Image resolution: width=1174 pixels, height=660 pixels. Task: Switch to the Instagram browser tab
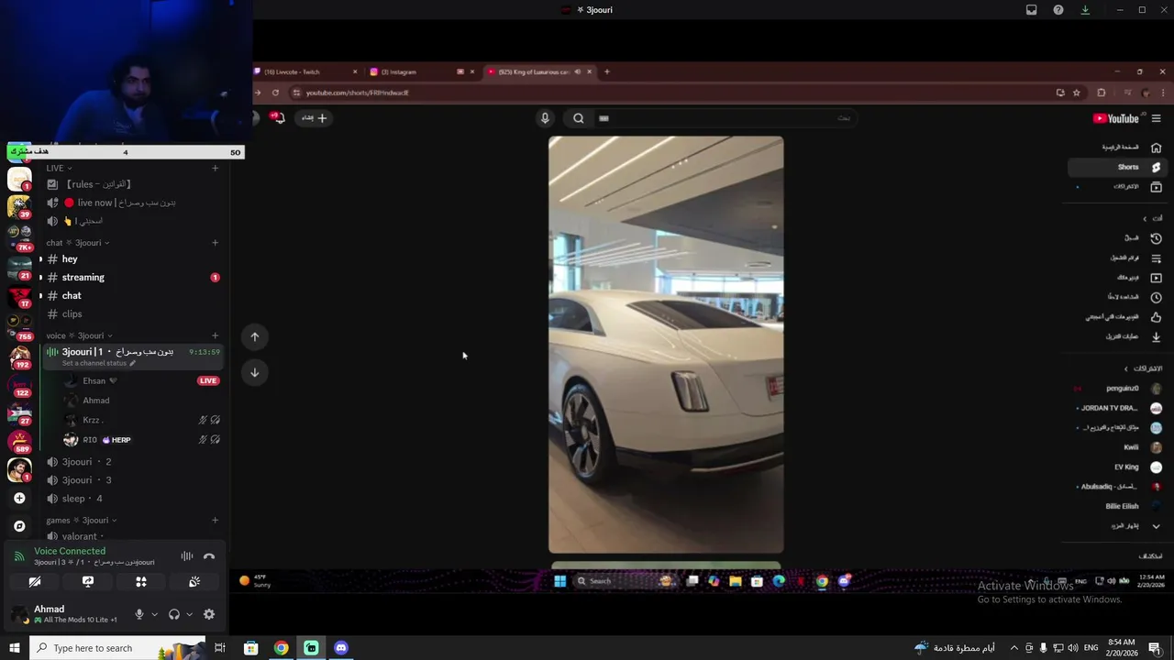(422, 71)
